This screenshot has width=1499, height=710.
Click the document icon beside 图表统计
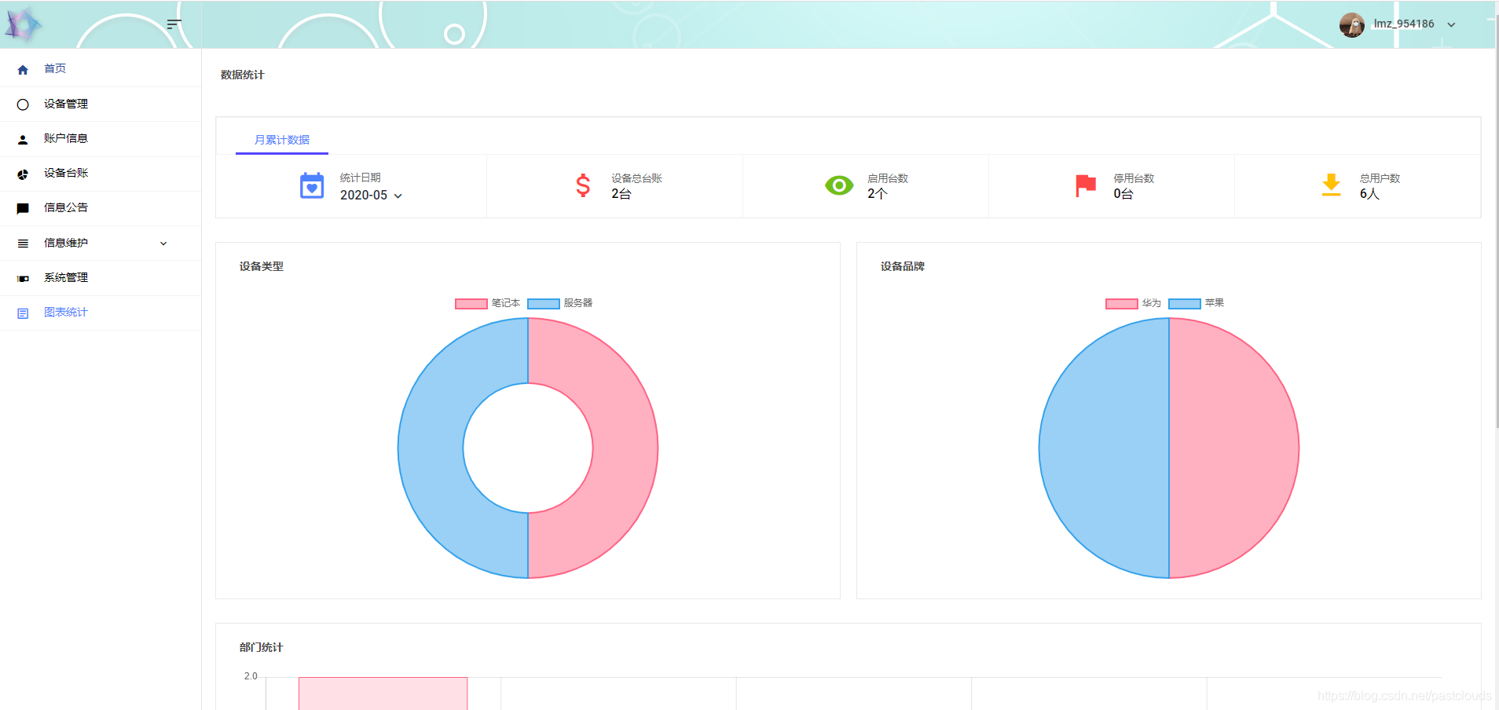[23, 313]
